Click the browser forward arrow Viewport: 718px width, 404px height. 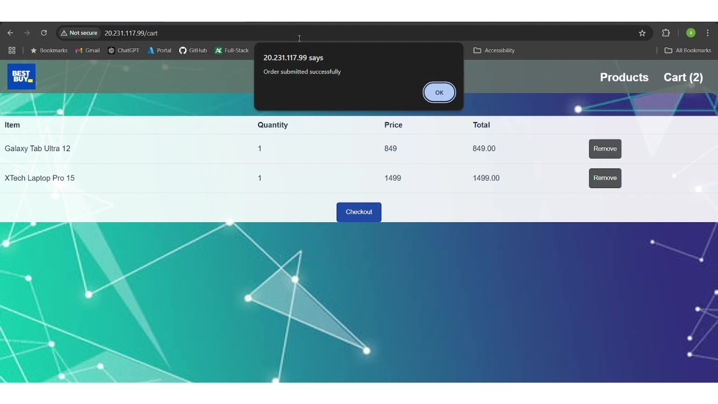tap(27, 33)
